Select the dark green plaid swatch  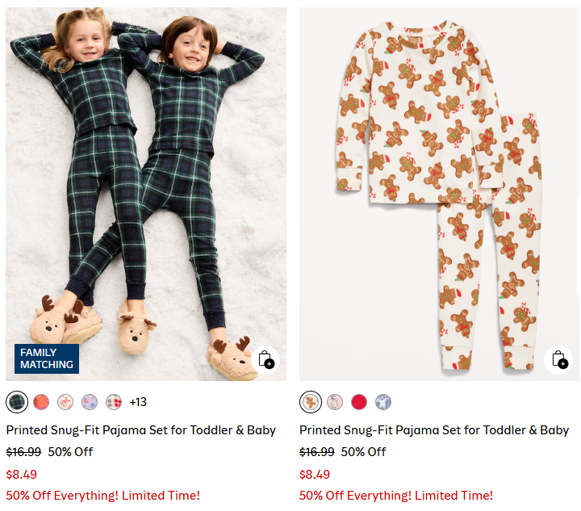click(x=17, y=401)
